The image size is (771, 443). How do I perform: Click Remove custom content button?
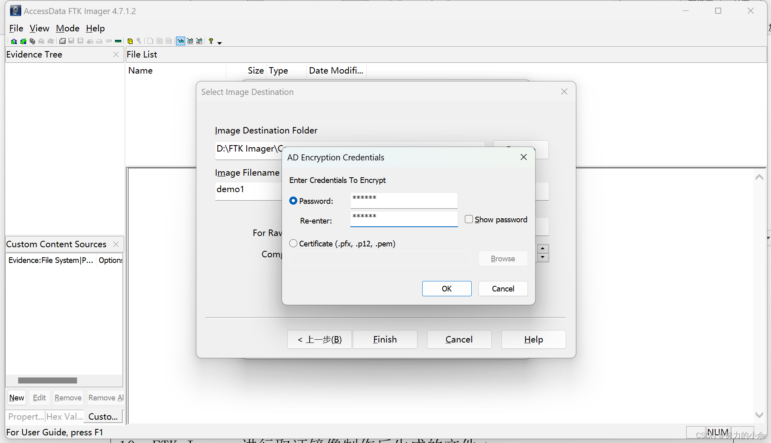pos(68,398)
